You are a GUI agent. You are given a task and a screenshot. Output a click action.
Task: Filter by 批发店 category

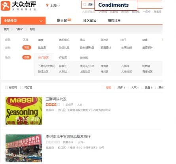tap(42, 48)
